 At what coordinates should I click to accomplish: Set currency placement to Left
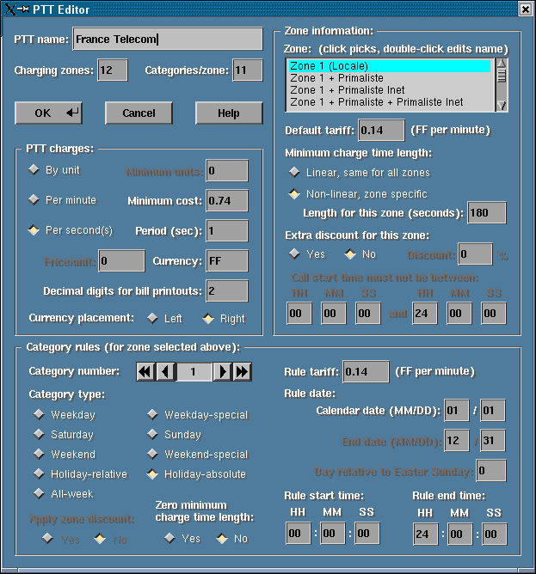pyautogui.click(x=152, y=318)
